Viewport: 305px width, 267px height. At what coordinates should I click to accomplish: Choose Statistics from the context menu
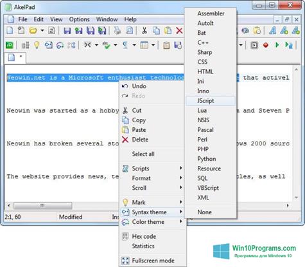click(x=153, y=246)
